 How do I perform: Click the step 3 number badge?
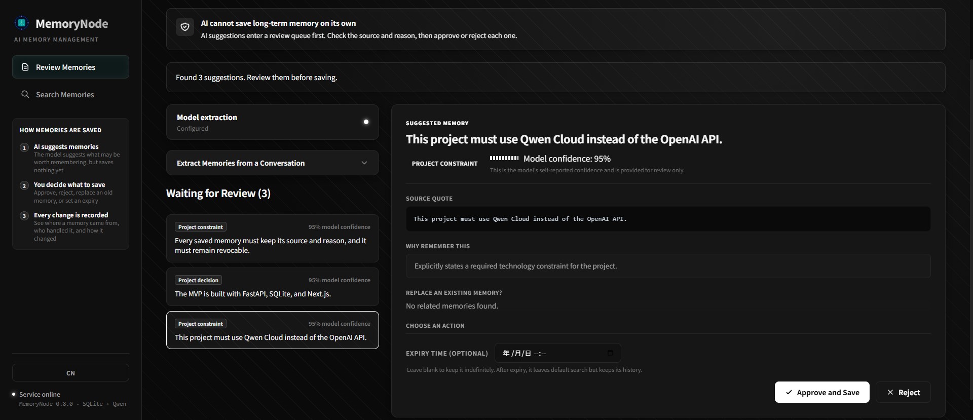pos(24,216)
